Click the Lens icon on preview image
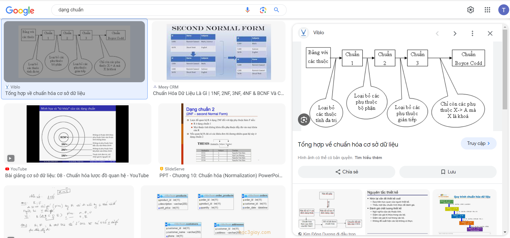 pyautogui.click(x=304, y=119)
